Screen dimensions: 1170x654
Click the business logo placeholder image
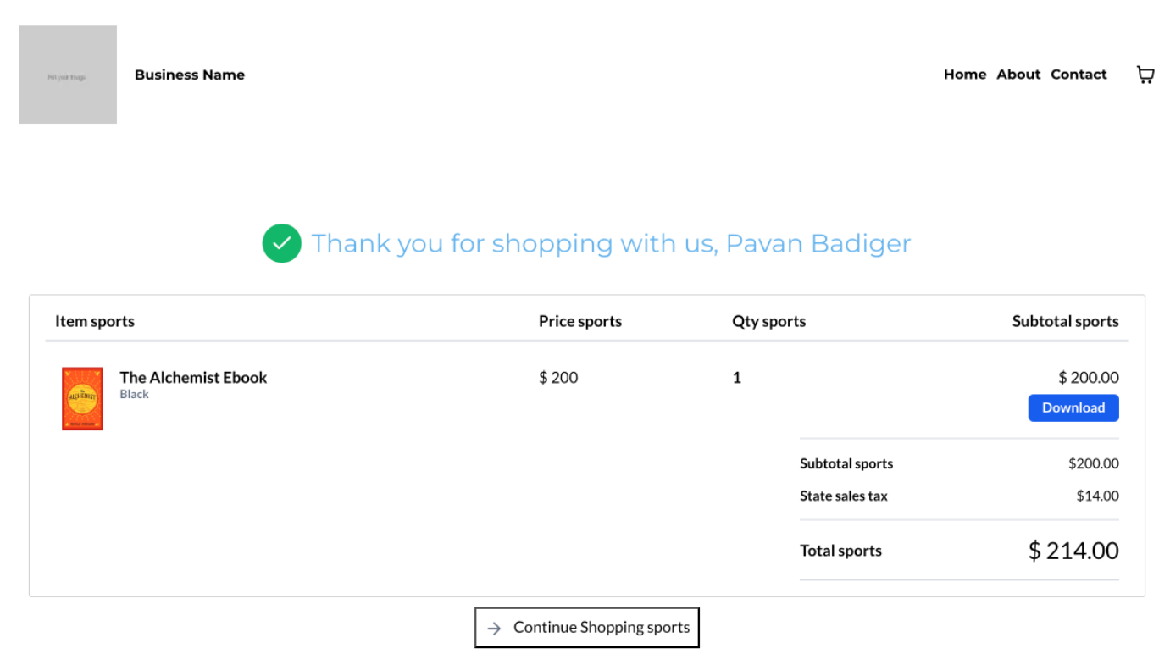[x=68, y=75]
